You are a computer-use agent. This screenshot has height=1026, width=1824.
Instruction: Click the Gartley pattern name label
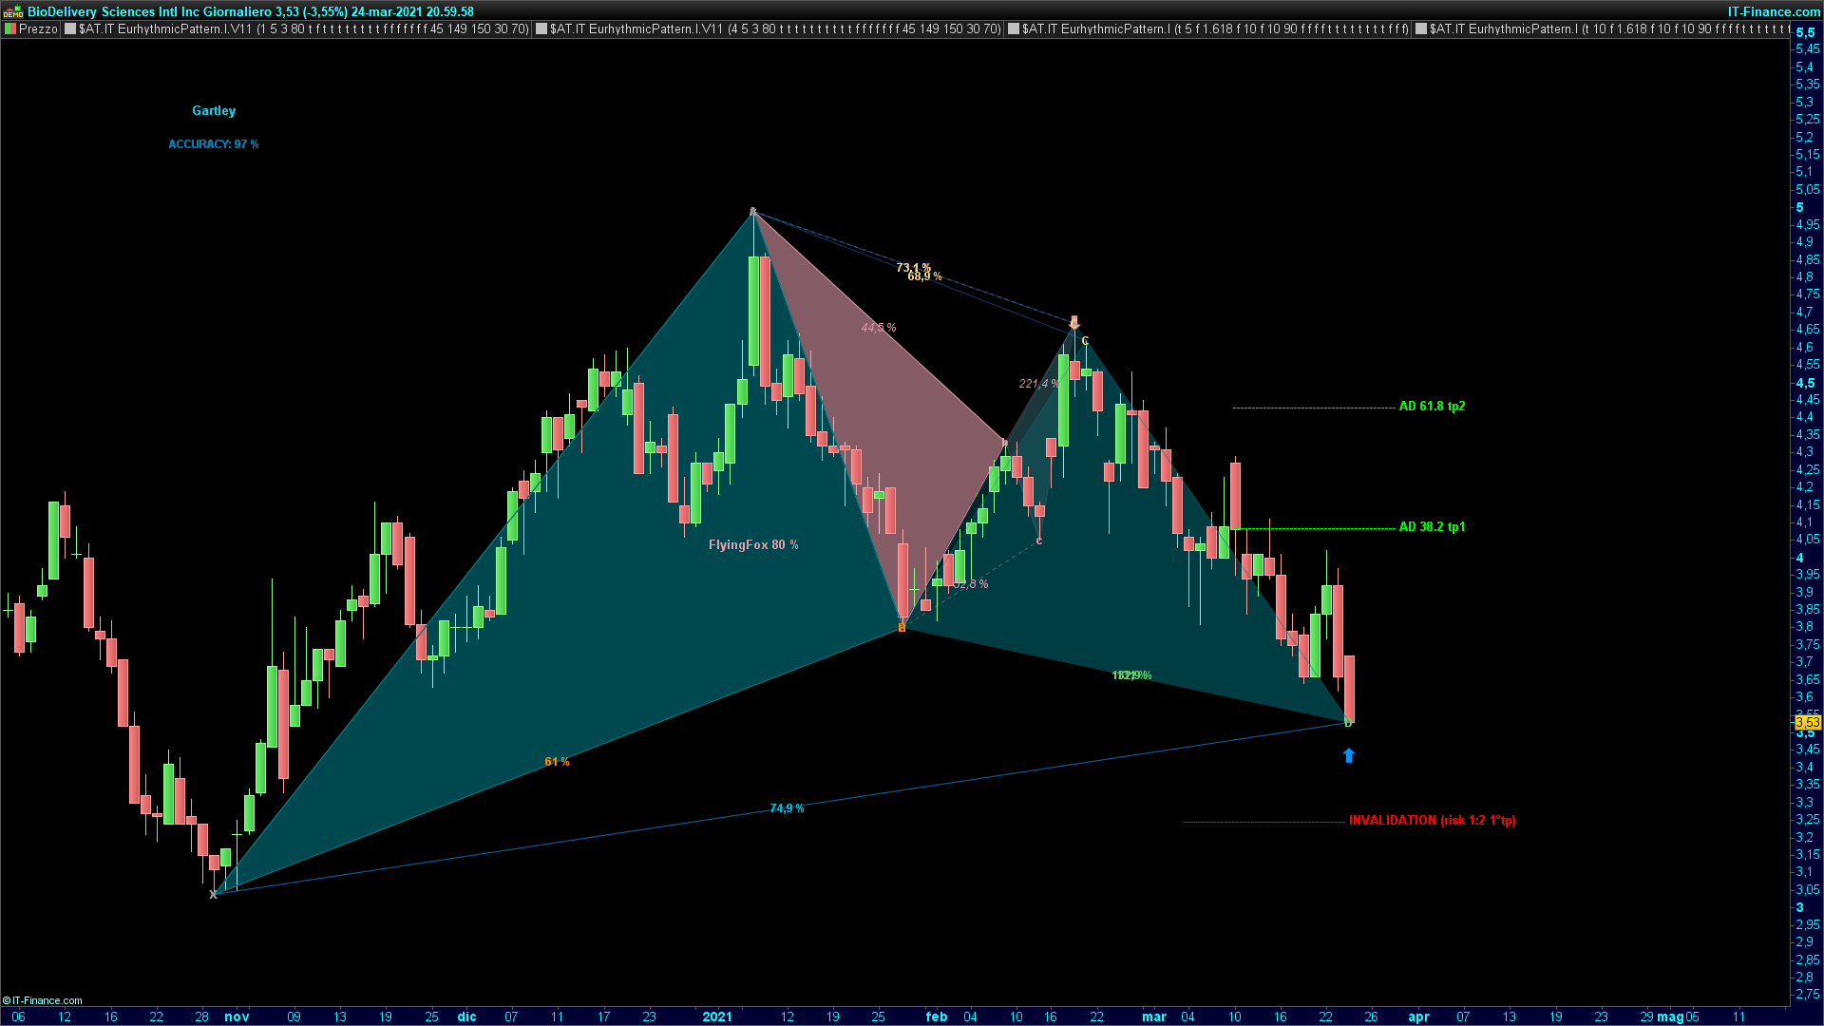(214, 111)
